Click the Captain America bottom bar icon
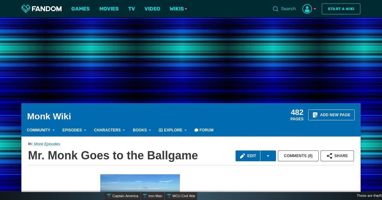 tap(109, 196)
